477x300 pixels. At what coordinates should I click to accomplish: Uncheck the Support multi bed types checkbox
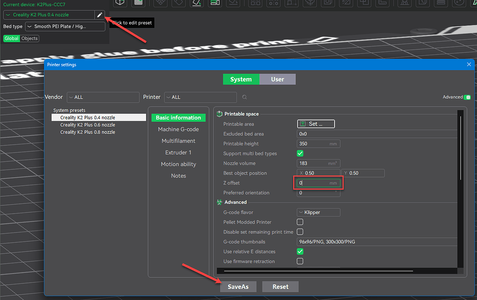(x=300, y=153)
